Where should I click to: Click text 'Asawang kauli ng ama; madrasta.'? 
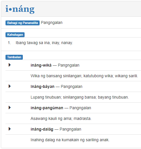(61, 118)
